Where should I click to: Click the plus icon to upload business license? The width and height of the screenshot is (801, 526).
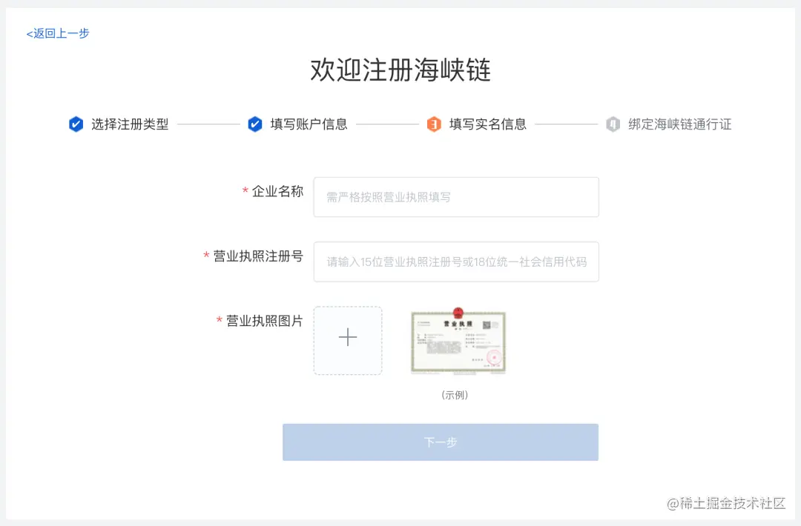(347, 338)
